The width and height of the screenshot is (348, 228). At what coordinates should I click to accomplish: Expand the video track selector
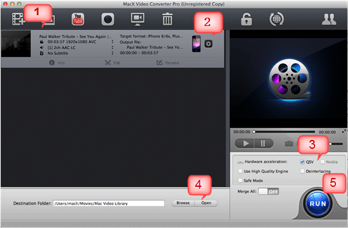(113, 42)
